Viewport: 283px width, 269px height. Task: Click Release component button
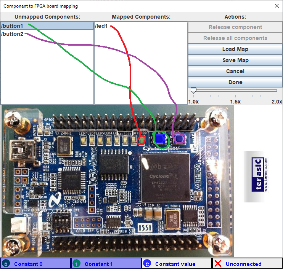tap(235, 27)
